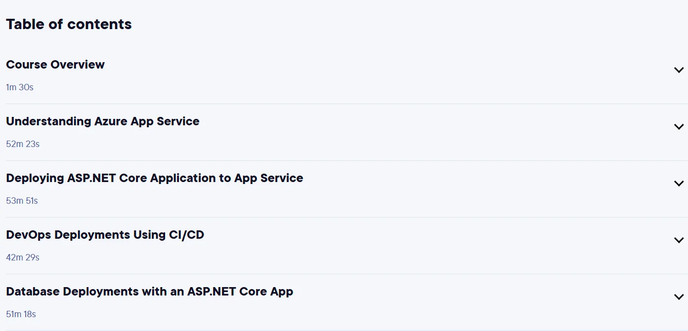Click the 1m 30s duration label
The height and width of the screenshot is (331, 688).
[x=20, y=87]
